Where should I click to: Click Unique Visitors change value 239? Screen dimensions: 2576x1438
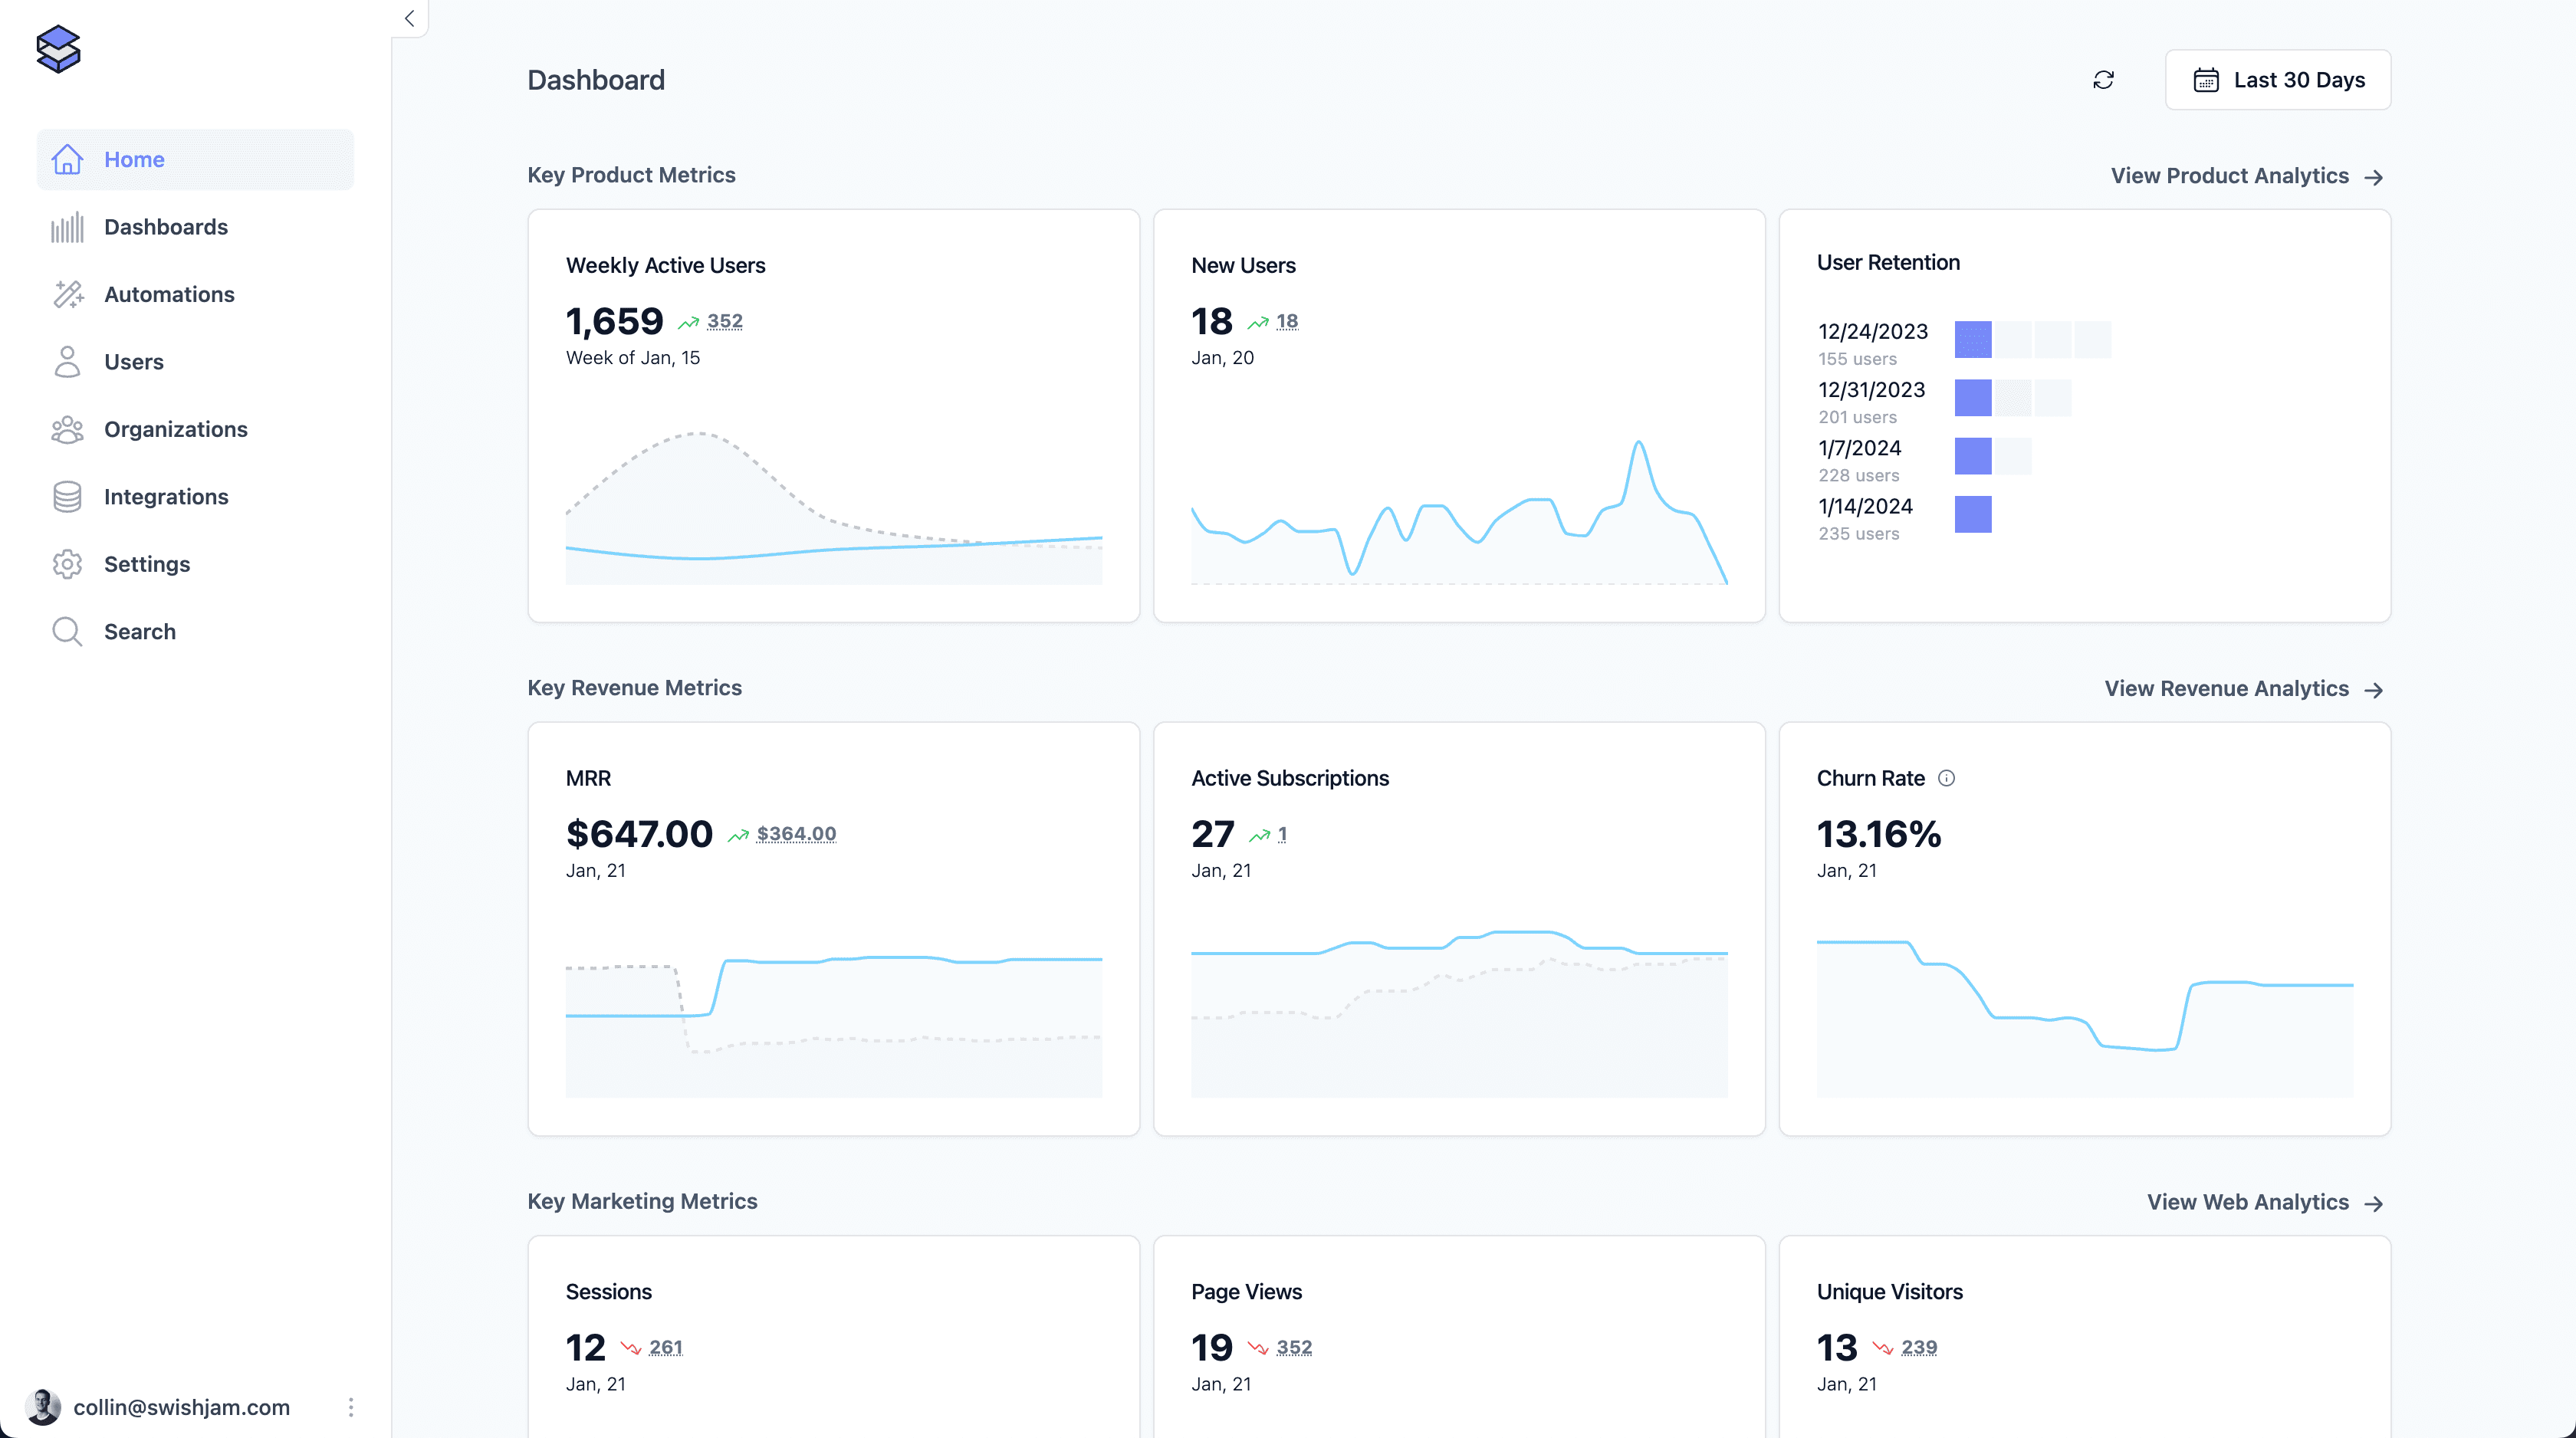click(x=1919, y=1347)
